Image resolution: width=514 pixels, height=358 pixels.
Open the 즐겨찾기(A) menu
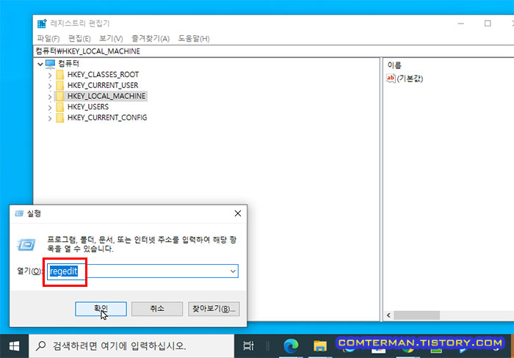[151, 39]
